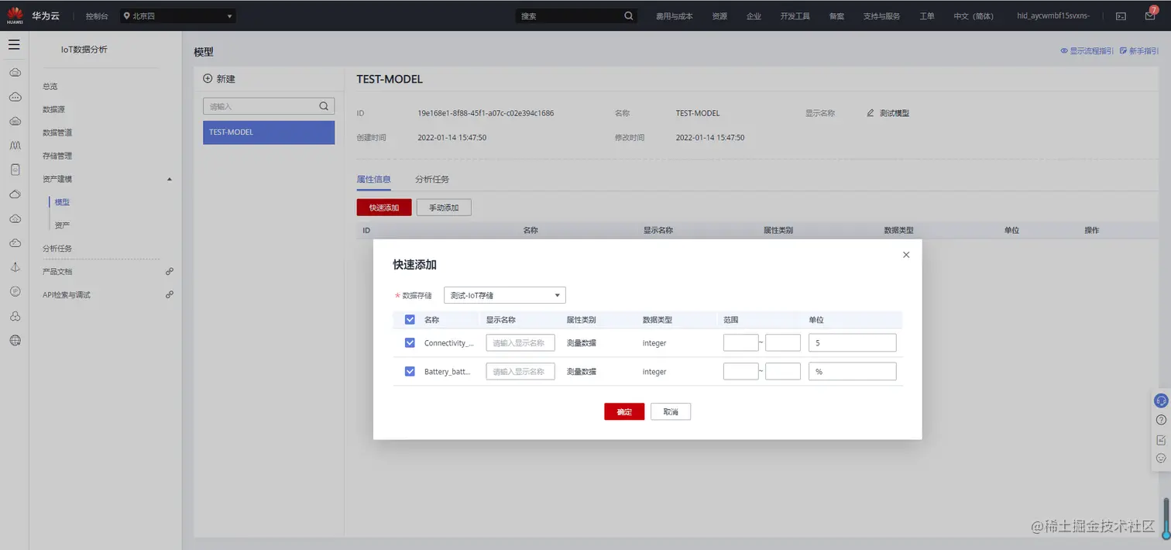Open the globe icon at sidebar bottom
The image size is (1171, 550).
15,339
